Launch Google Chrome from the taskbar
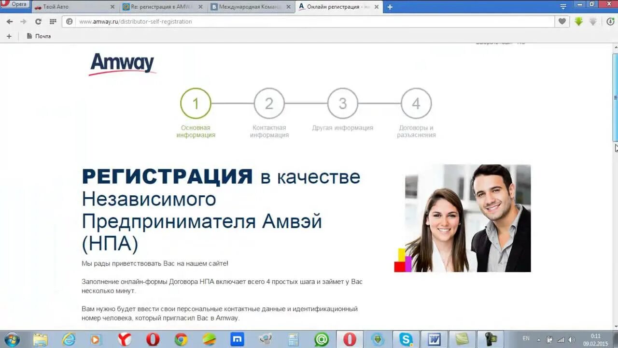Image resolution: width=618 pixels, height=348 pixels. coord(181,339)
